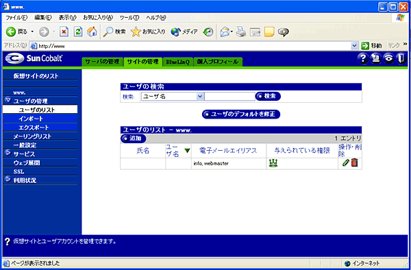The image size is (411, 270).
Task: Click the Go (移動) button
Action: tap(371, 46)
